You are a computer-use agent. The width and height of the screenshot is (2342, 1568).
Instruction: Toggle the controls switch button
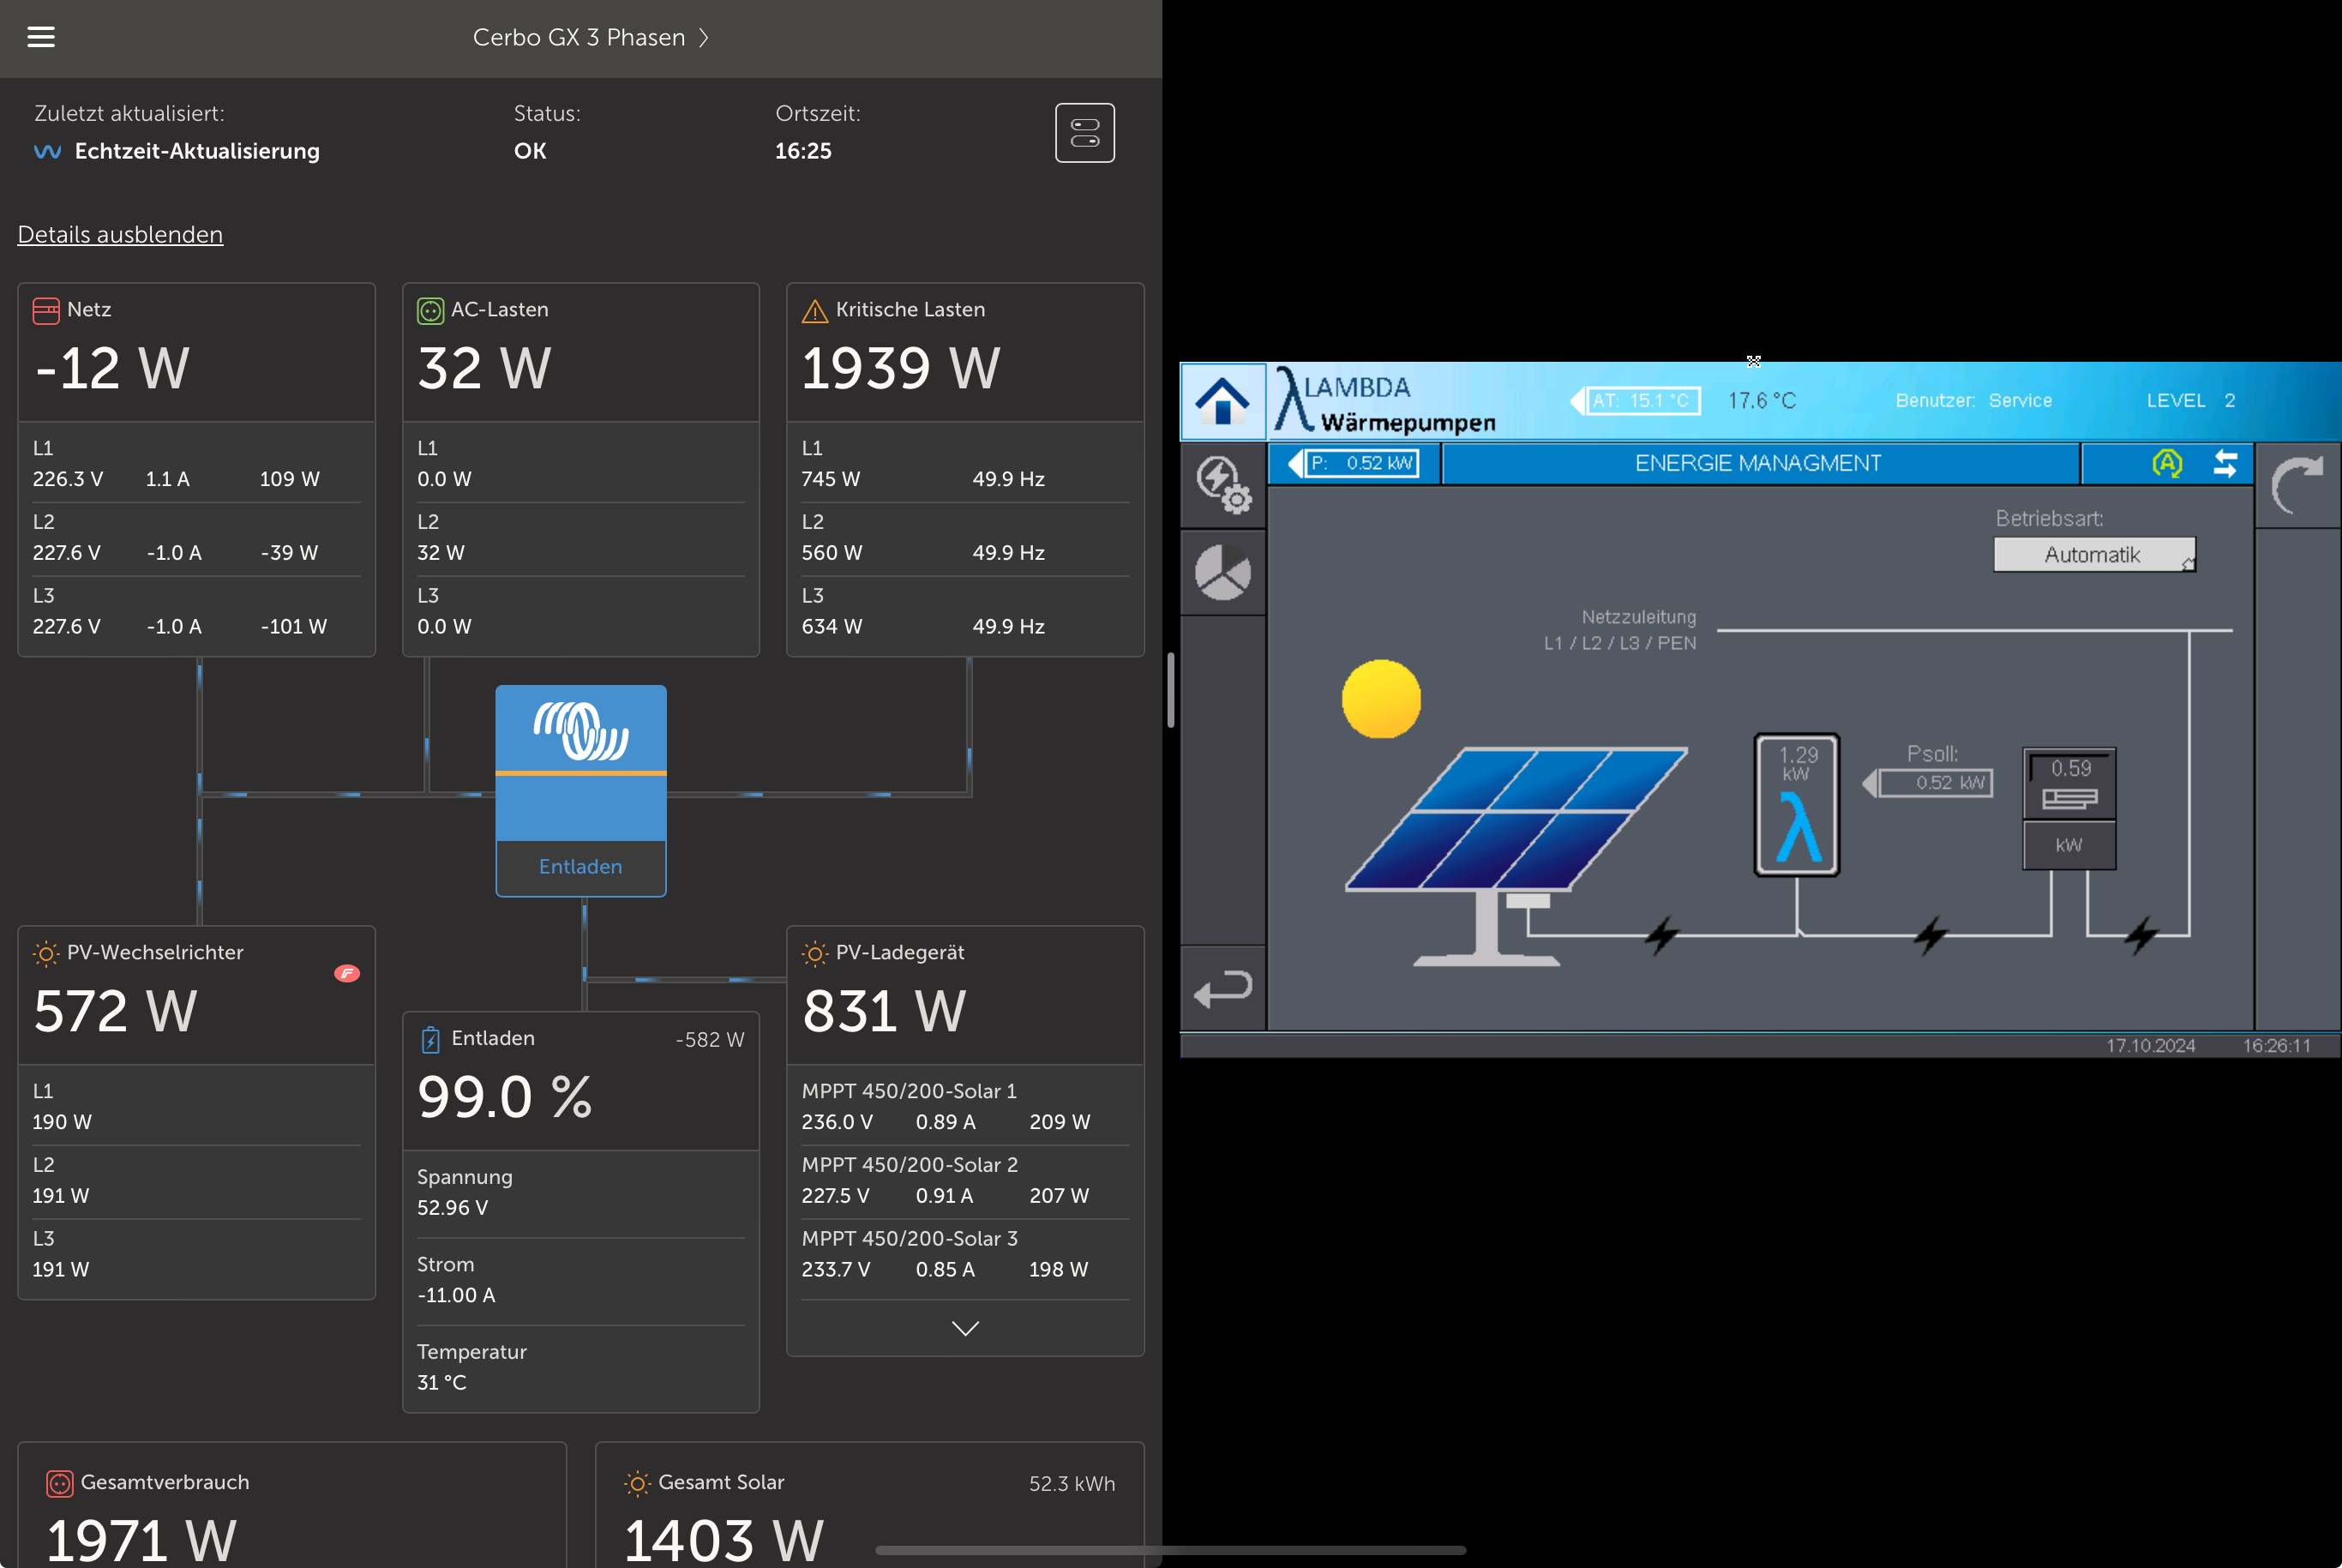coord(1084,133)
